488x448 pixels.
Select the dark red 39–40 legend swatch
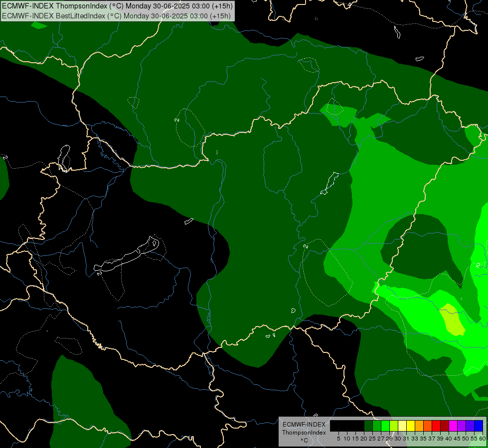[445, 426]
